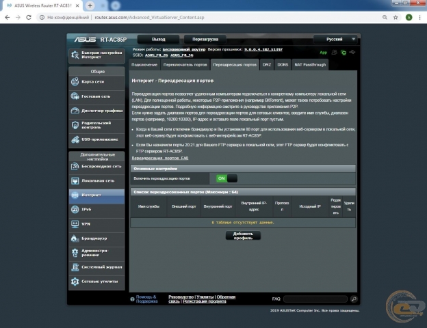Image resolution: width=427 pixels, height=328 pixels.
Task: Click the FAQ search input field
Action: [x=315, y=299]
